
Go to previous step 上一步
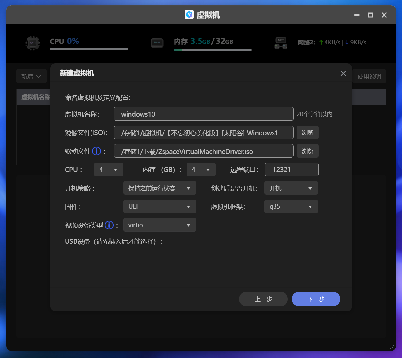[x=263, y=299]
